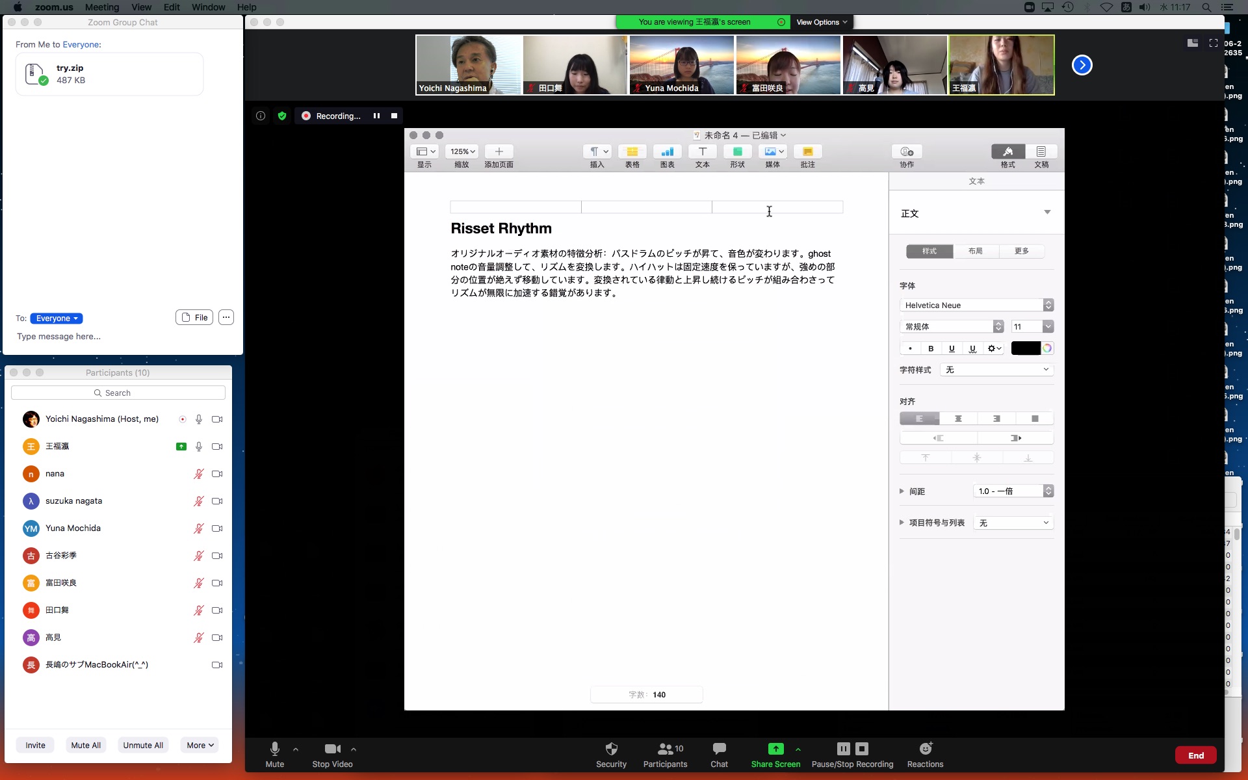The height and width of the screenshot is (780, 1248).
Task: Open Reactions emoji icon
Action: click(925, 749)
